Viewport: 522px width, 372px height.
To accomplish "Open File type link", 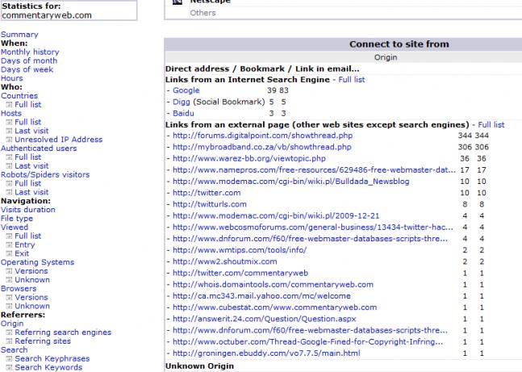I will [x=17, y=219].
